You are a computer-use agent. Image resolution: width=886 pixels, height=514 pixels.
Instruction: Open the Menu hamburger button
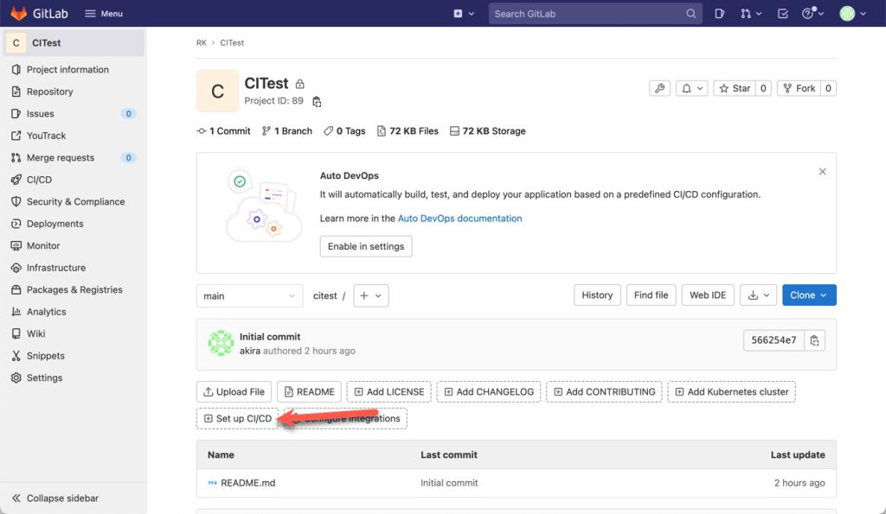(x=104, y=14)
